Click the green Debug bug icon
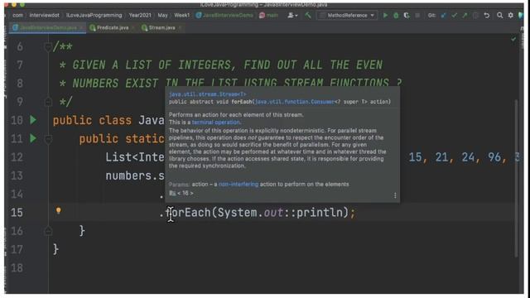 pos(396,16)
